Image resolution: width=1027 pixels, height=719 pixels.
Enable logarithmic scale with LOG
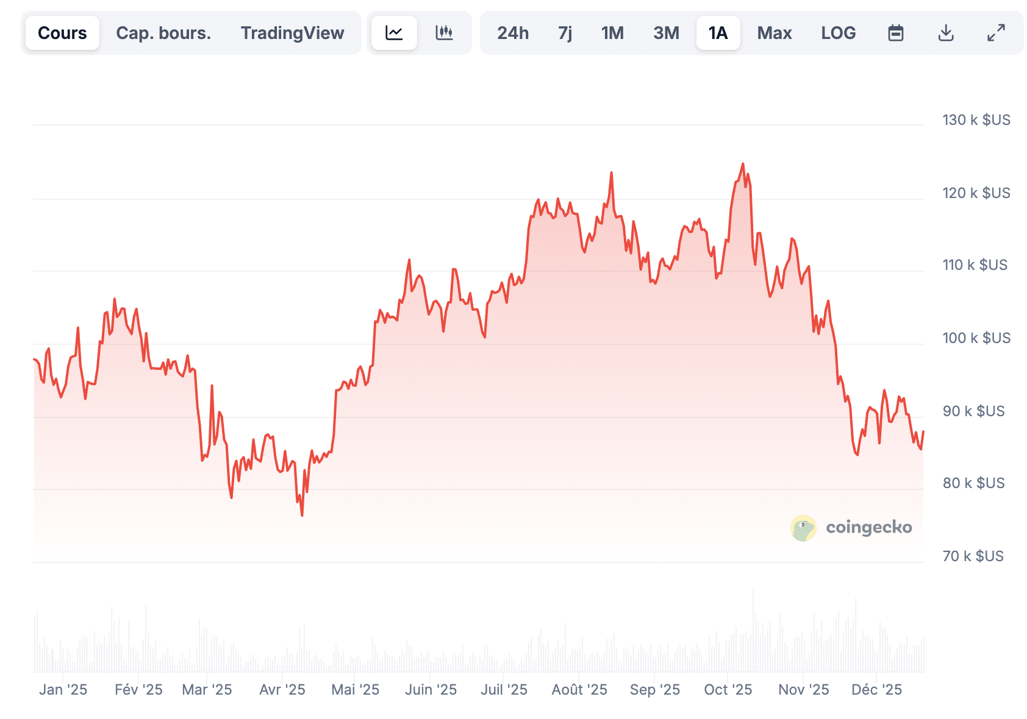point(839,33)
